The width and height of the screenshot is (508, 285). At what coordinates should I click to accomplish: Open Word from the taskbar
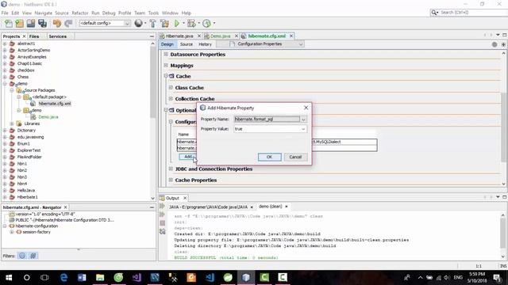click(x=82, y=278)
